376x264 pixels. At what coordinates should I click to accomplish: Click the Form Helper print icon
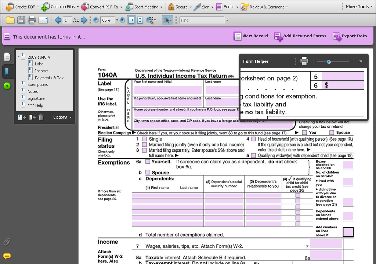pyautogui.click(x=304, y=61)
